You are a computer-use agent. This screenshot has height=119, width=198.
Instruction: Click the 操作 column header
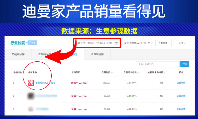point(181,72)
